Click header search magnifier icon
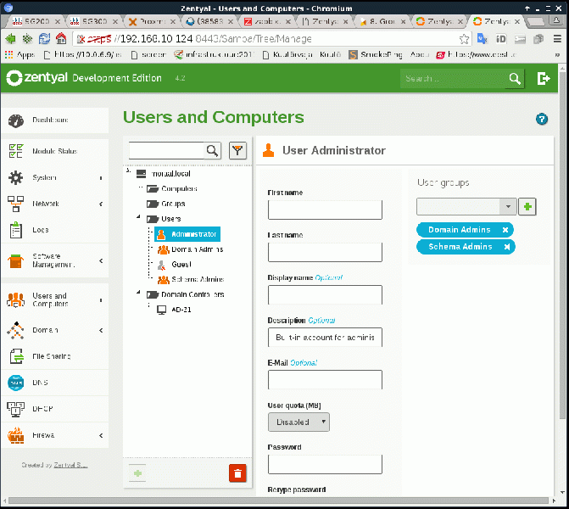 [515, 78]
